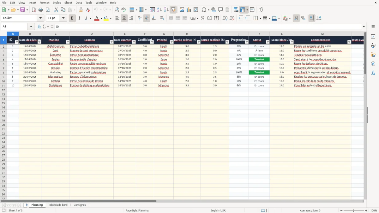Export directly as PDF
379x213 pixels.
coord(34,10)
